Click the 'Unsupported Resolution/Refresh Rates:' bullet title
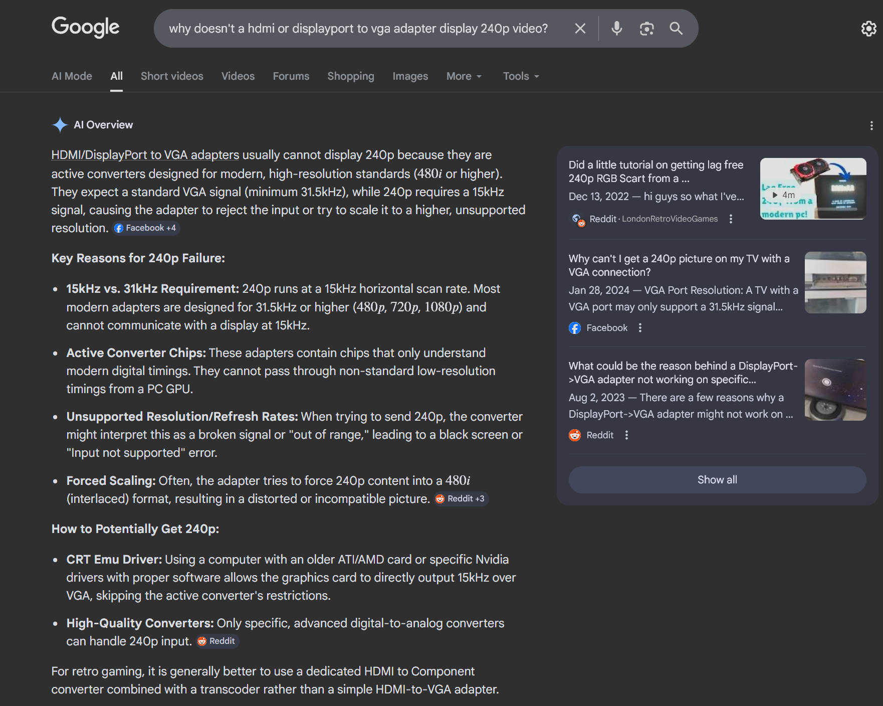Screen dimensions: 883x706 tap(182, 417)
